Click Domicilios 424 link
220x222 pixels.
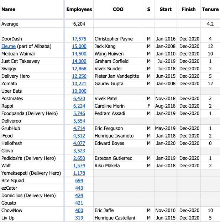[79, 195]
